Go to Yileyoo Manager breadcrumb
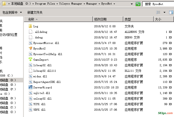Viewport: 174px width, 117px height. click(x=71, y=4)
